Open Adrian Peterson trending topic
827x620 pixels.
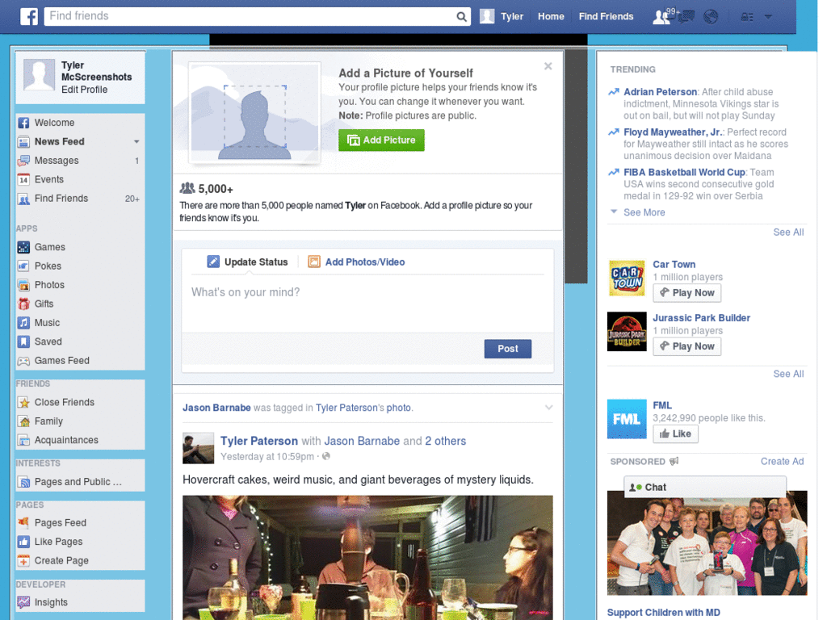pos(660,92)
